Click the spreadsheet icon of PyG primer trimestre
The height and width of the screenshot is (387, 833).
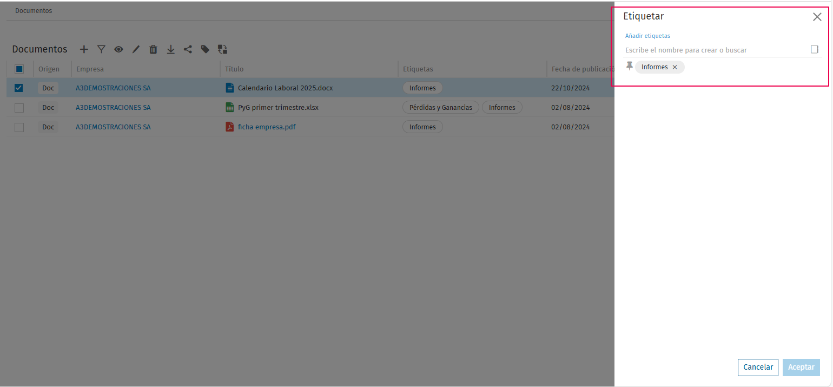230,107
